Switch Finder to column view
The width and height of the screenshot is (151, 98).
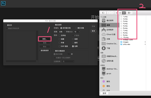pyautogui.click(x=124, y=13)
